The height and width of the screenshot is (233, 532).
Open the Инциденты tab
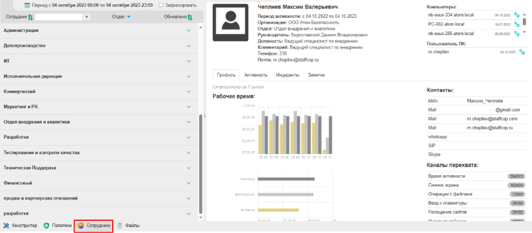tap(287, 76)
